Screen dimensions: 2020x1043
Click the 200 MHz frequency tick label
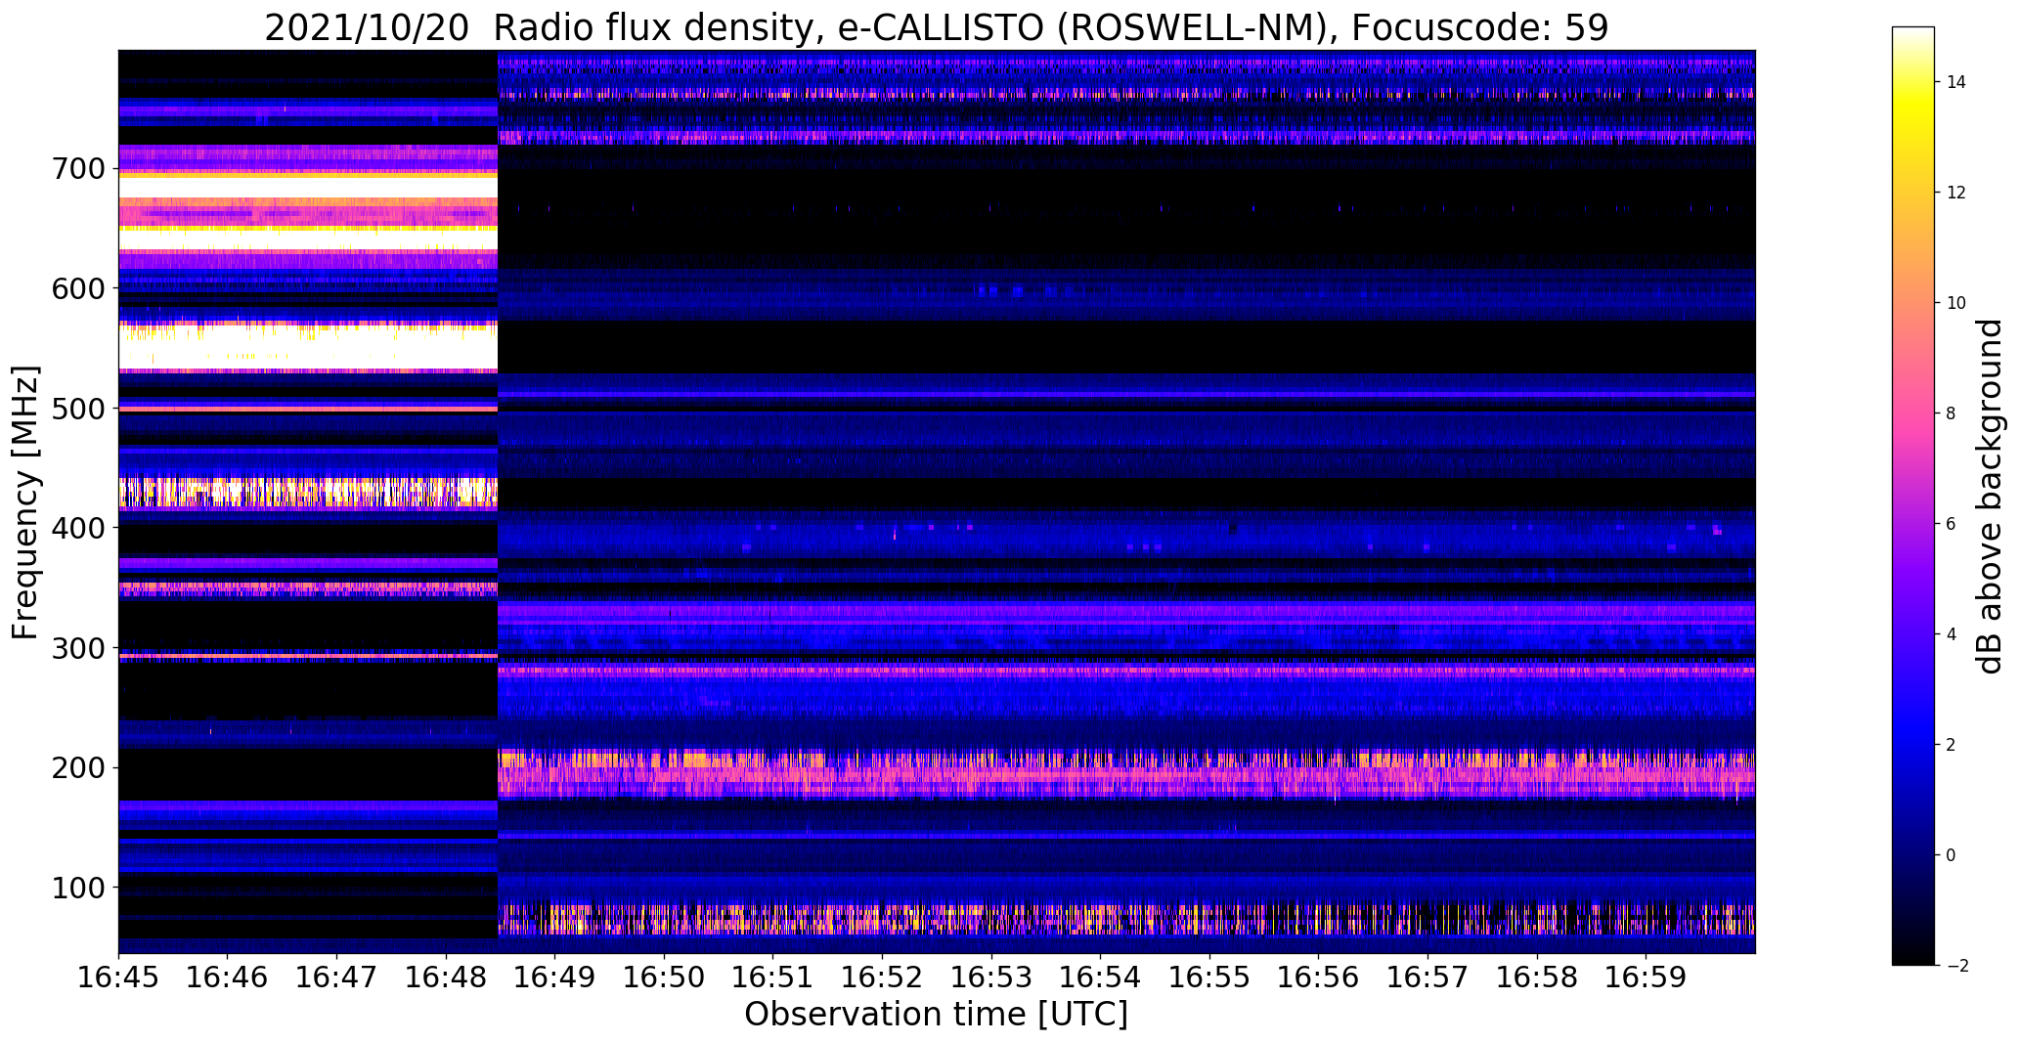pos(77,767)
